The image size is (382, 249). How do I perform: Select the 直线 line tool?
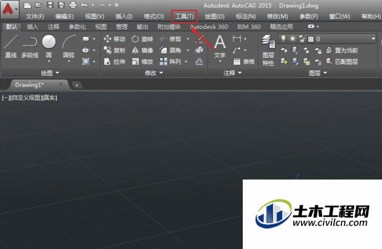point(11,47)
